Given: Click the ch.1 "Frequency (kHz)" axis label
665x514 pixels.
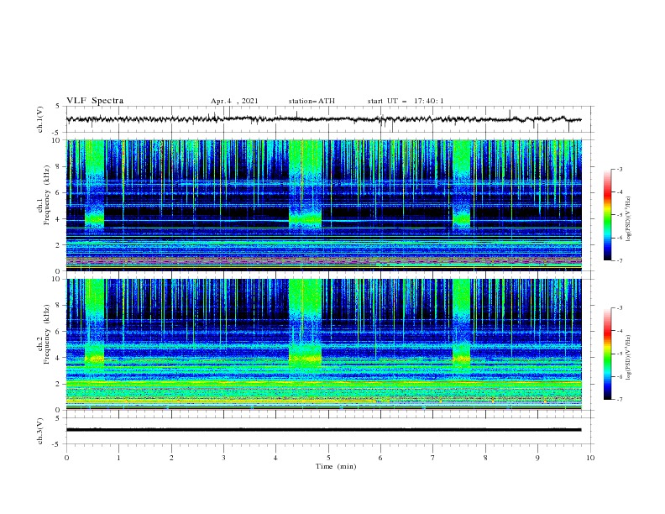Looking at the screenshot, I should pos(47,195).
